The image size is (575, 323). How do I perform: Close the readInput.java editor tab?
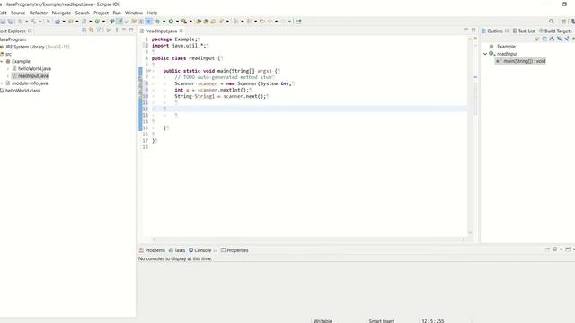click(181, 31)
